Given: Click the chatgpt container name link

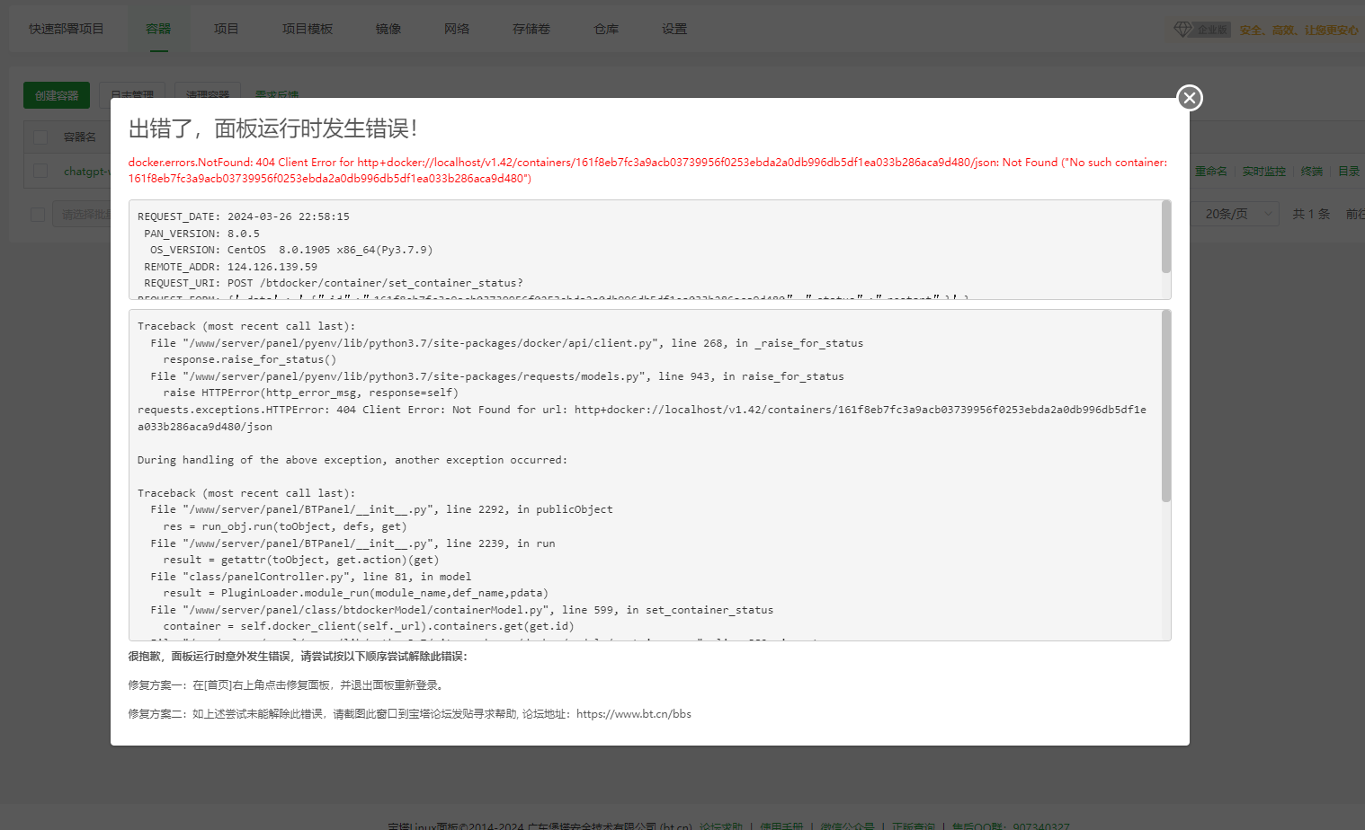Looking at the screenshot, I should (x=86, y=172).
